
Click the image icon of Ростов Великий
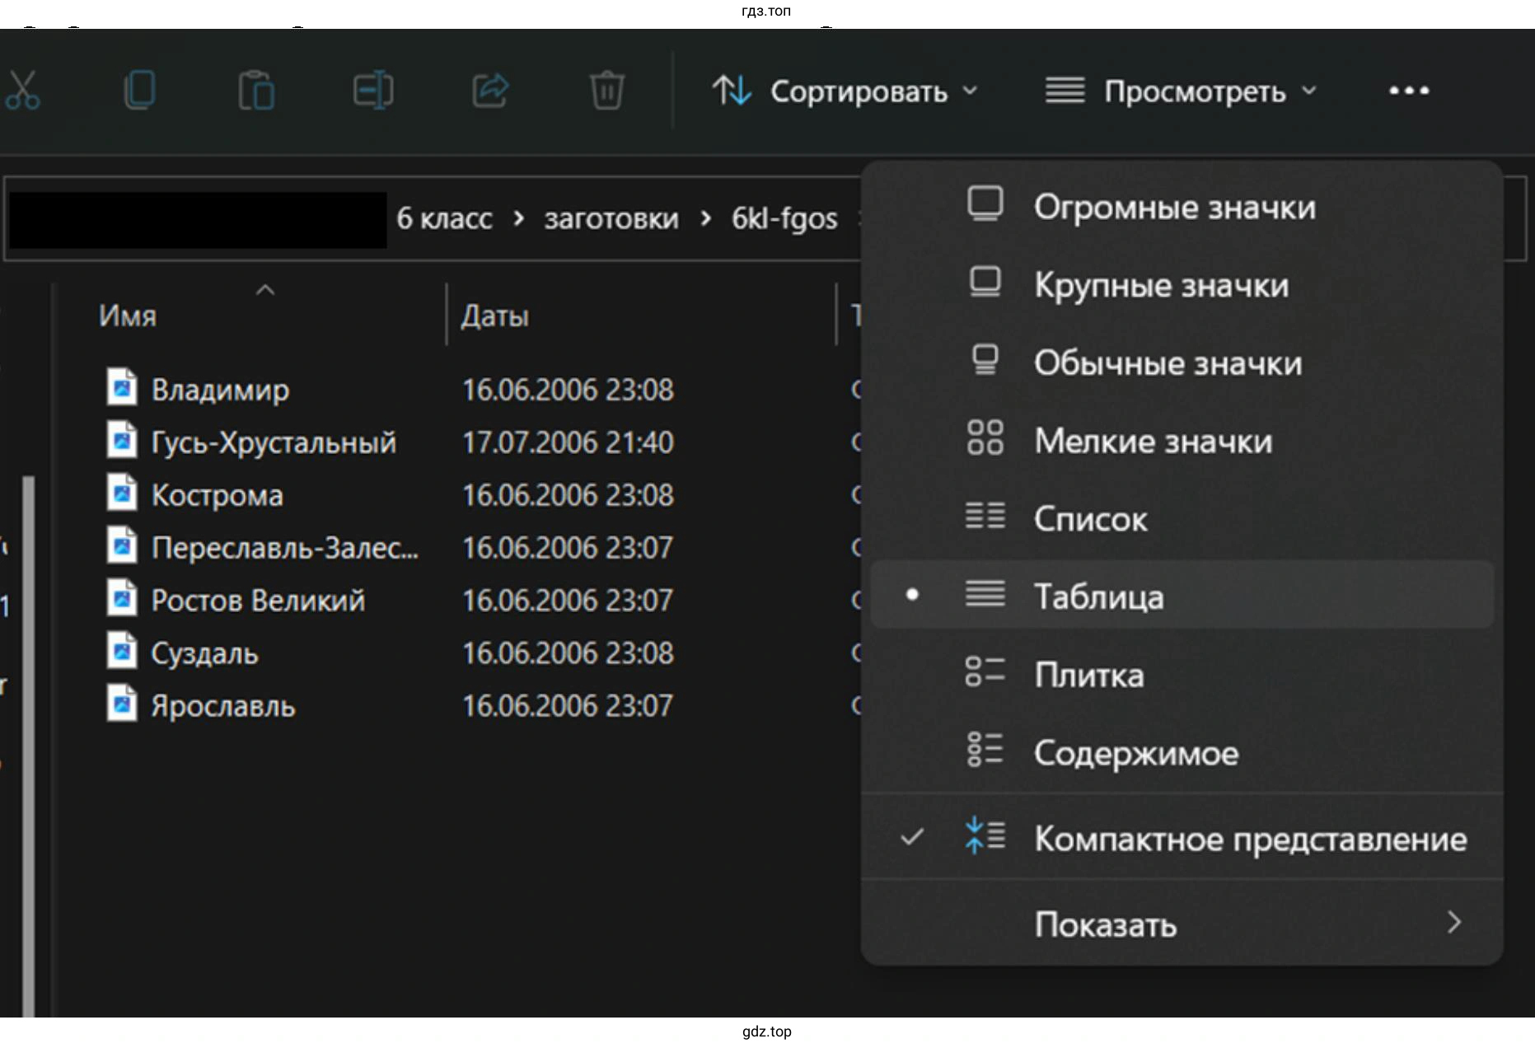pyautogui.click(x=122, y=597)
